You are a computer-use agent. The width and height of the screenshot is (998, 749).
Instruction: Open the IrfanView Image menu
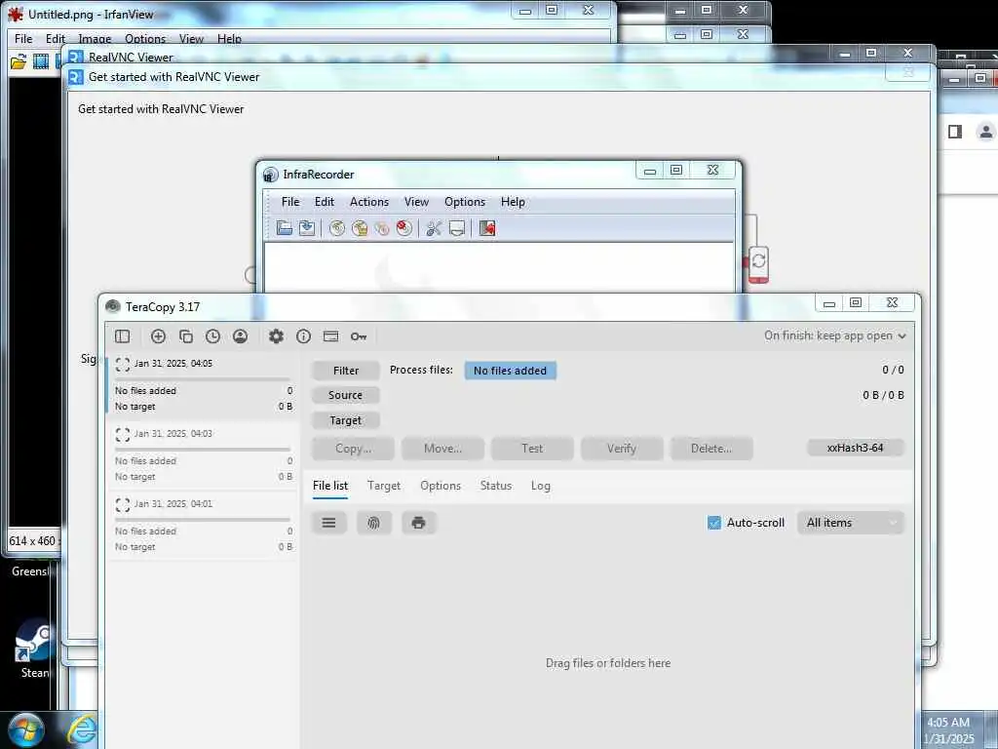point(95,39)
